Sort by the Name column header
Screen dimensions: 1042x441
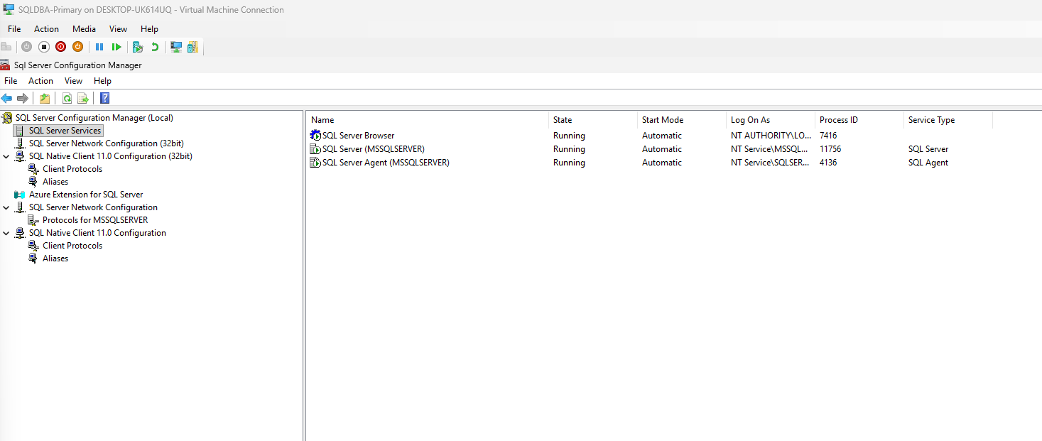click(x=428, y=120)
